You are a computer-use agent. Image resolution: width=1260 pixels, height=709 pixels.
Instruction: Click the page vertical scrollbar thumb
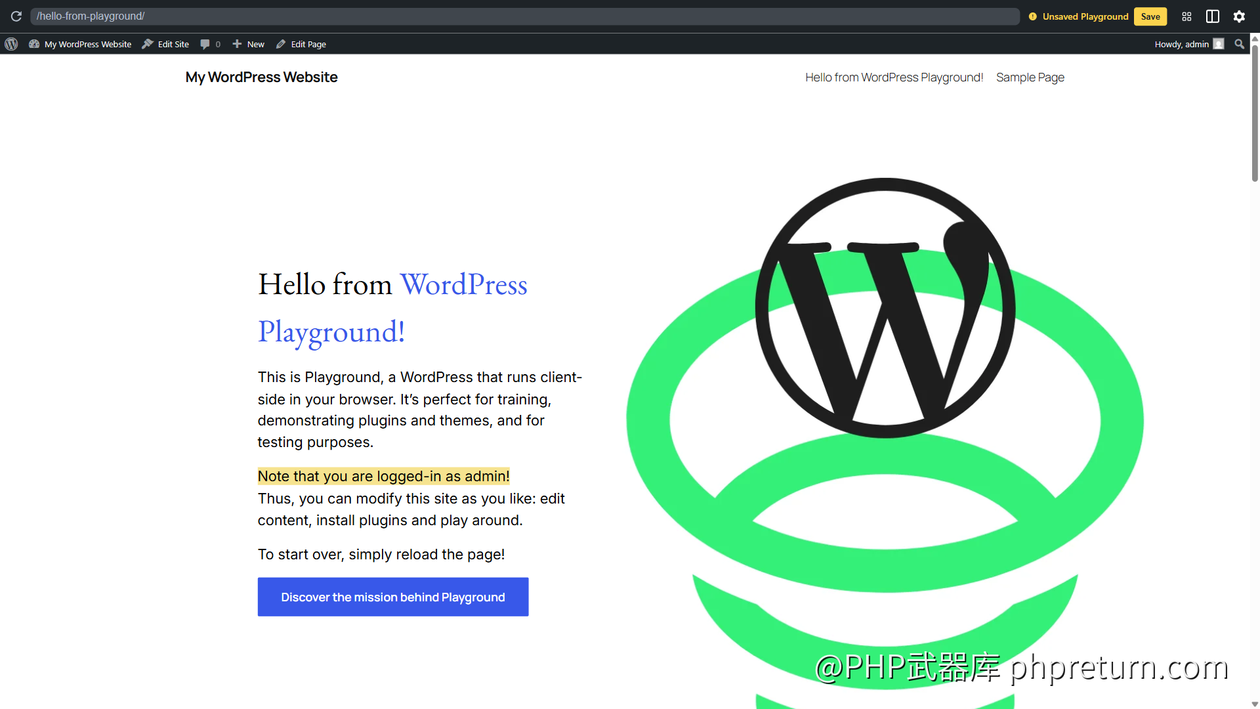1255,112
